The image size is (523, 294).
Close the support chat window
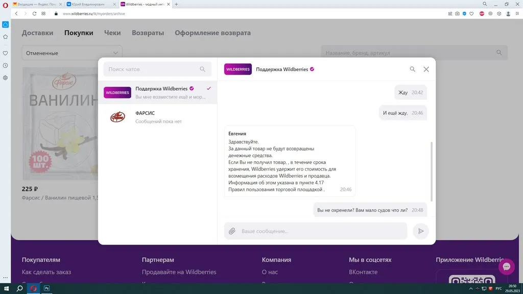point(426,69)
